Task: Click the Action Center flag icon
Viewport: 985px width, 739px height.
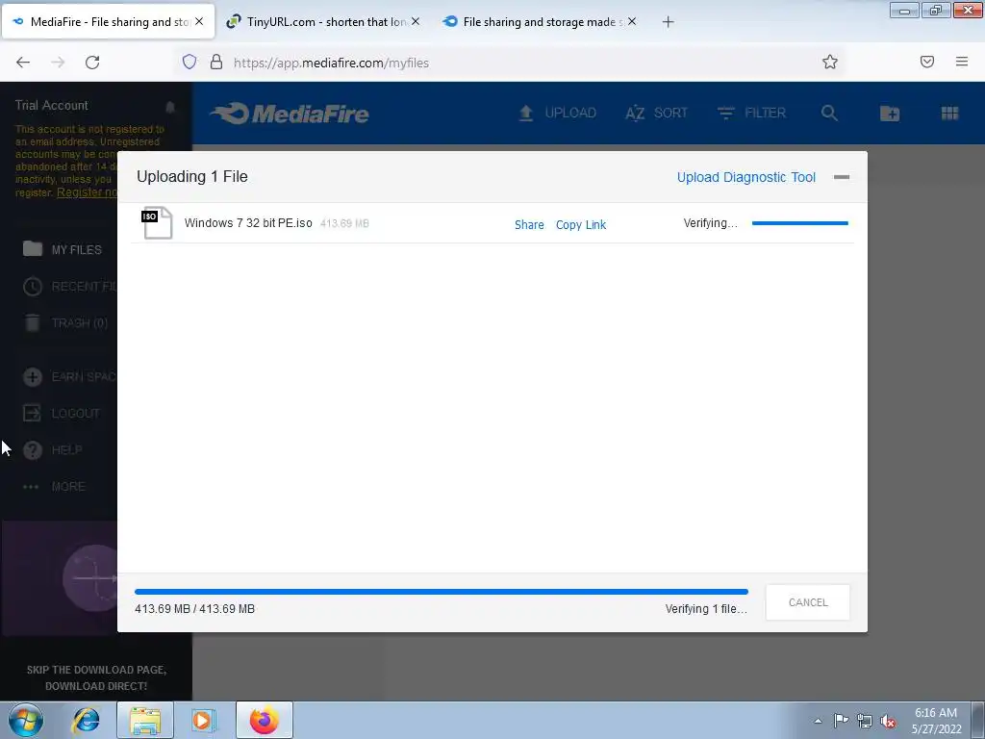Action: [x=841, y=721]
